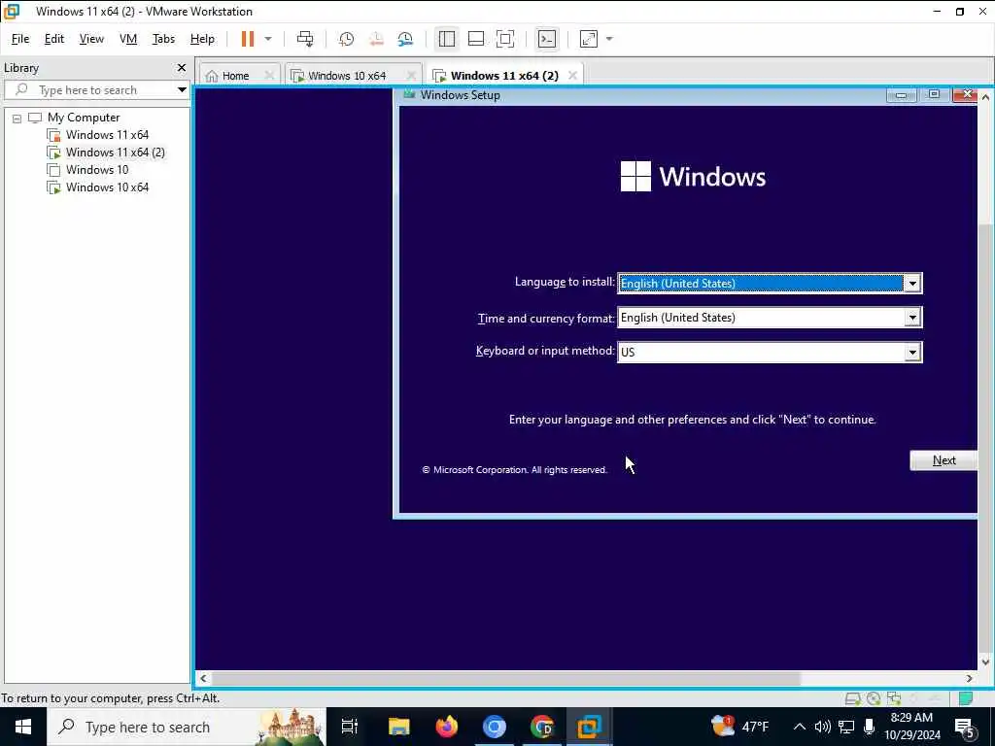Image resolution: width=995 pixels, height=746 pixels.
Task: Click the horizontal scrollbar left arrow
Action: point(203,678)
